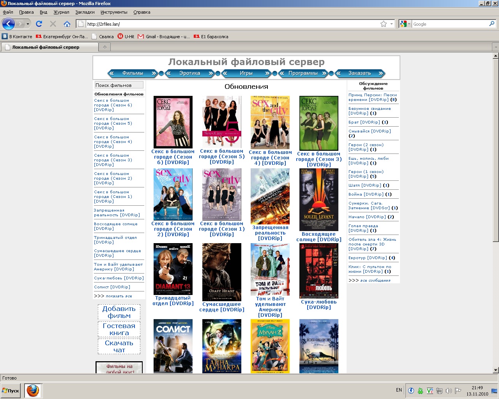Click the search magnifier icon
This screenshot has height=399, width=499.
click(x=492, y=24)
